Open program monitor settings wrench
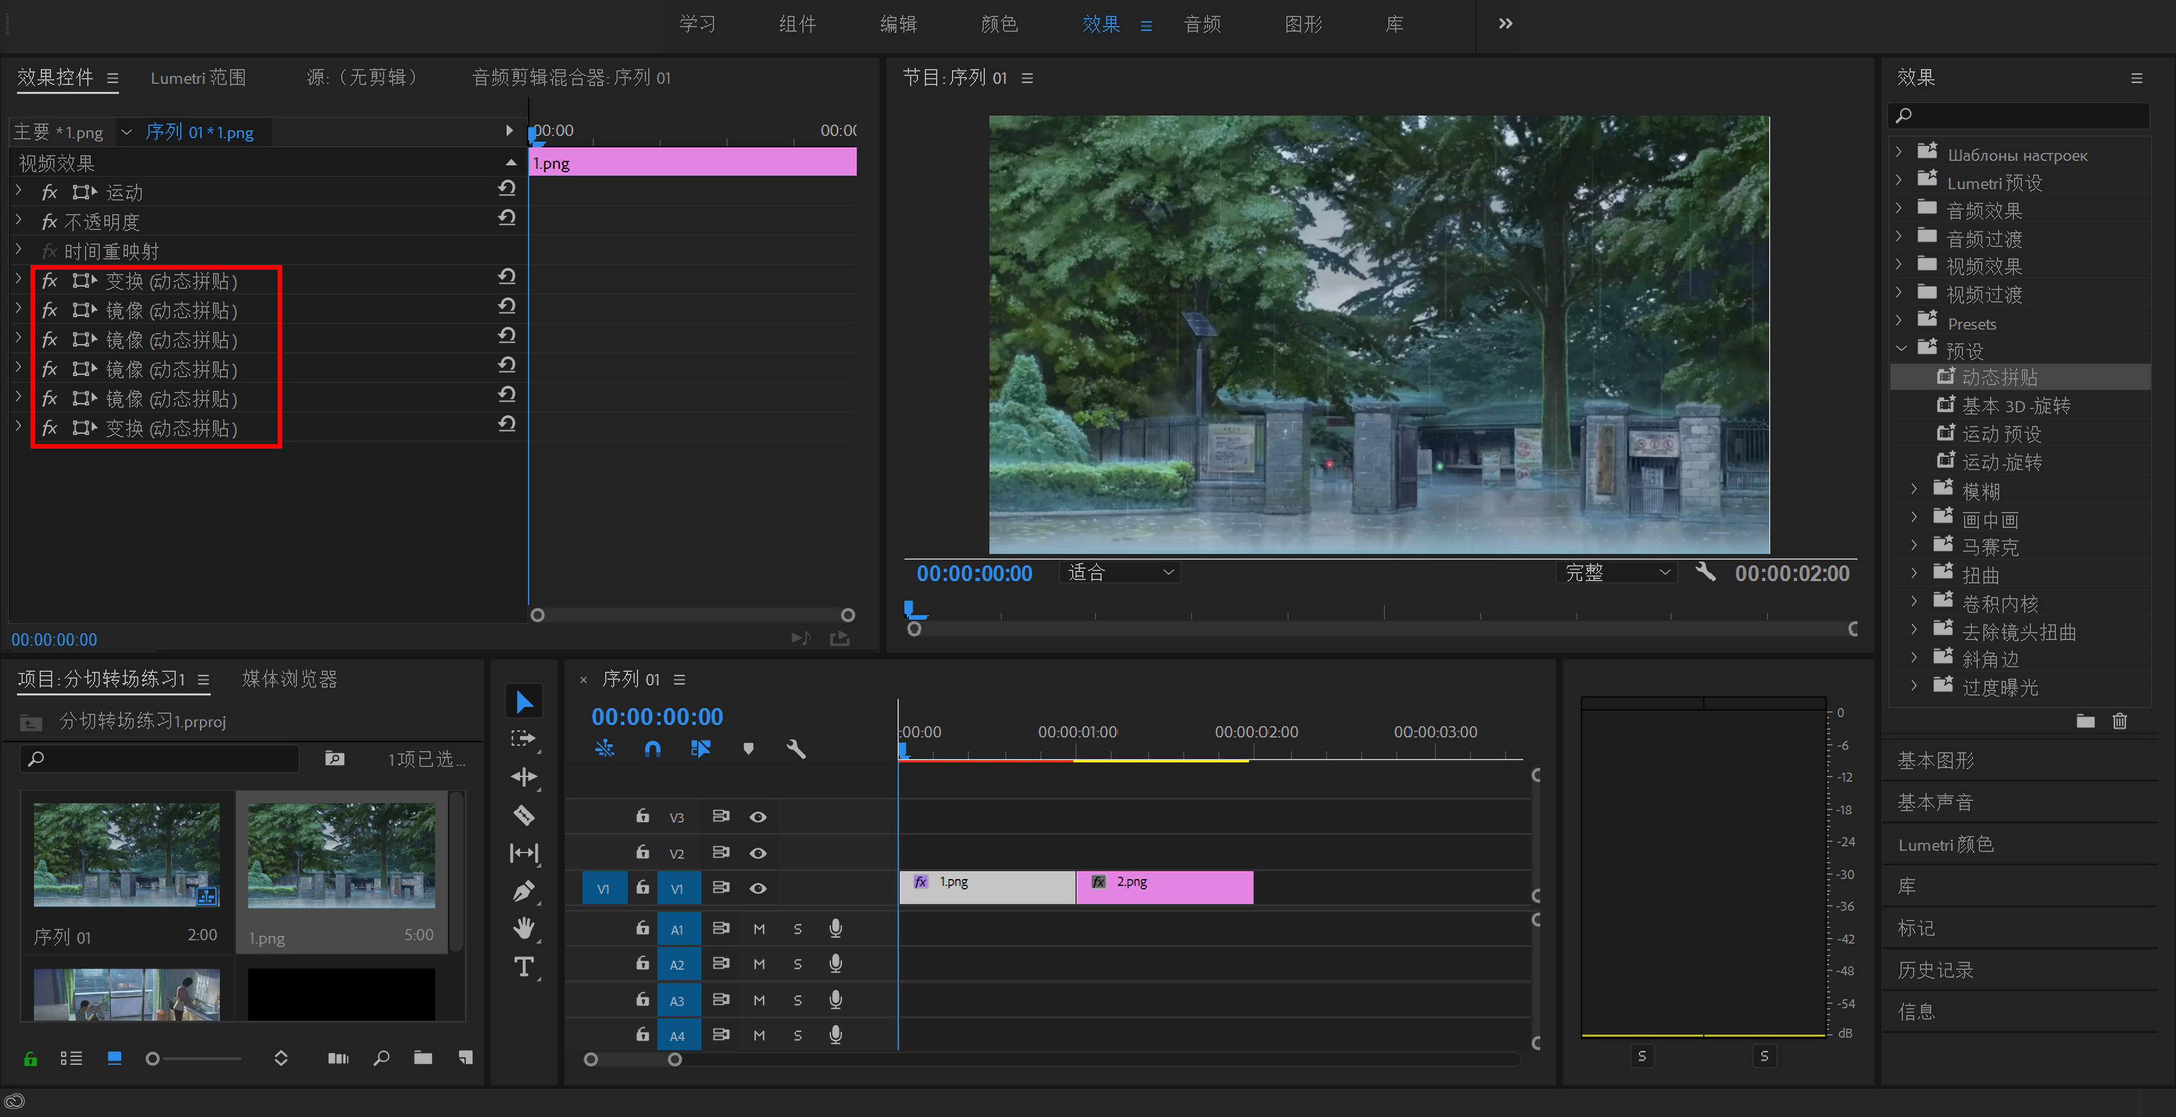The height and width of the screenshot is (1117, 2176). point(1706,573)
